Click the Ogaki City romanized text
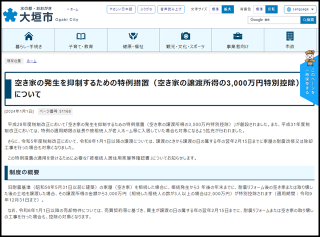Image resolution: width=320 pixels, height=237 pixels. tap(66, 19)
